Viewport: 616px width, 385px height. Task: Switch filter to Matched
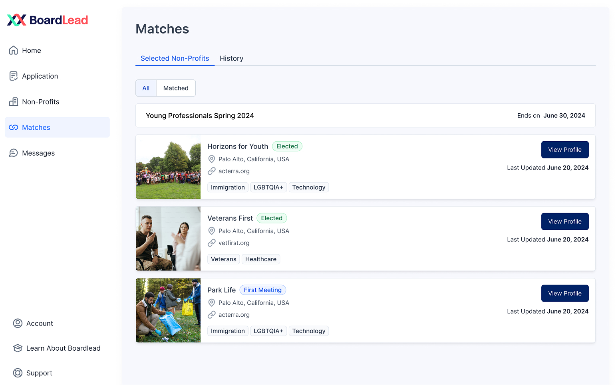(x=176, y=88)
